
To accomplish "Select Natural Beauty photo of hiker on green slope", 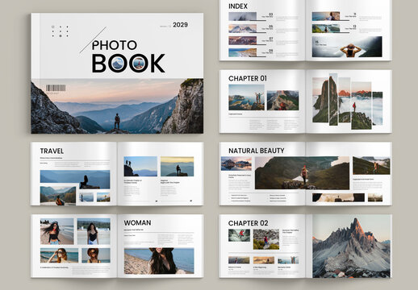I will (x=371, y=166).
